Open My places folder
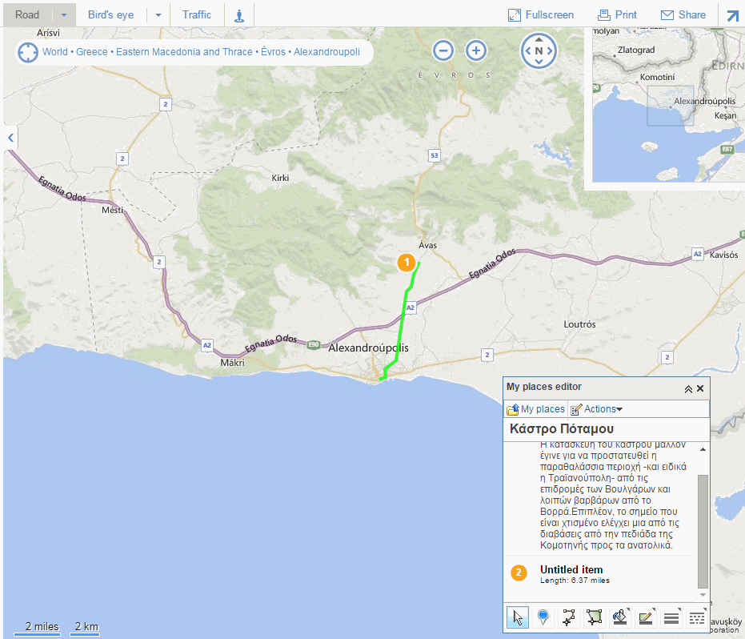 click(536, 409)
